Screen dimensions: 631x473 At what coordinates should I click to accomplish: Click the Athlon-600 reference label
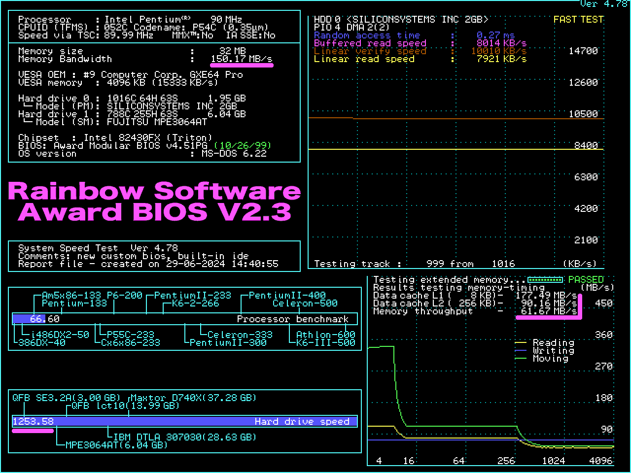[x=326, y=335]
